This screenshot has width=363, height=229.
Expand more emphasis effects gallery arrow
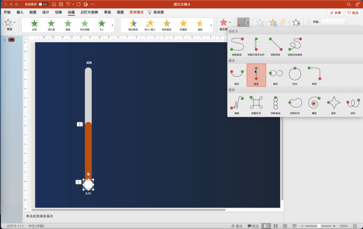coord(211,25)
